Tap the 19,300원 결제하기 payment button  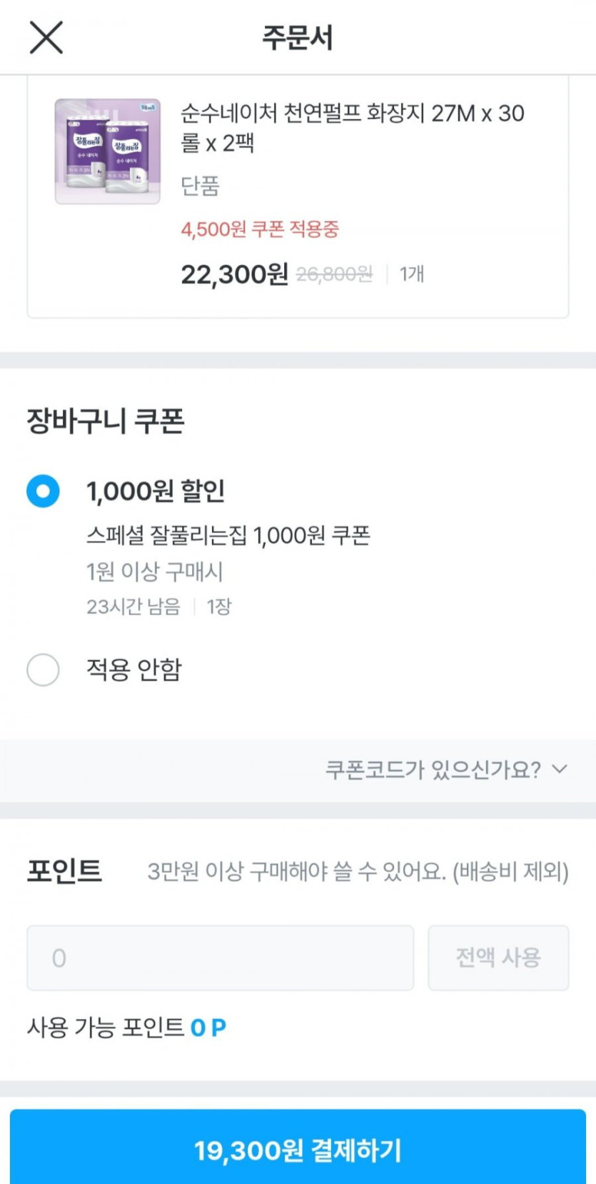tap(298, 1150)
